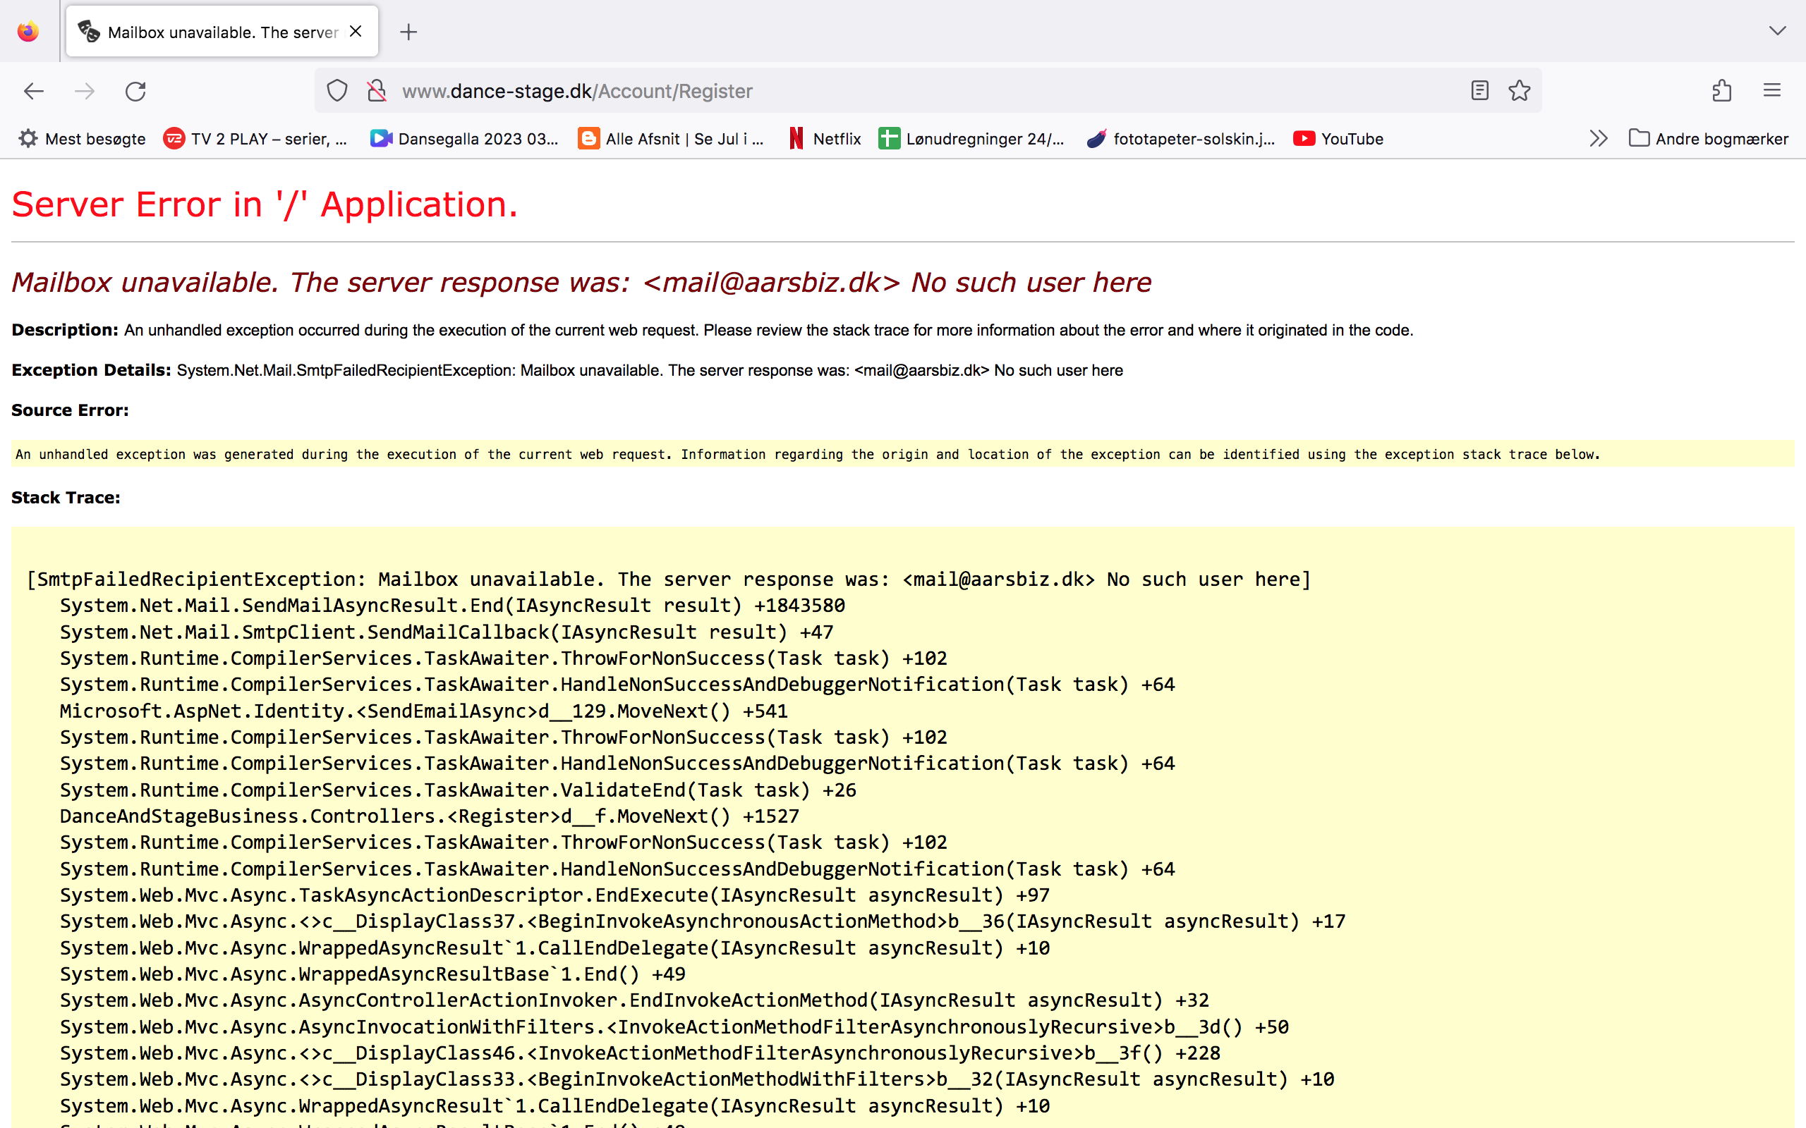This screenshot has width=1806, height=1128.
Task: Click the AsyncControllerActionInvoker.EndInvokeActionMethod line
Action: click(x=634, y=1000)
